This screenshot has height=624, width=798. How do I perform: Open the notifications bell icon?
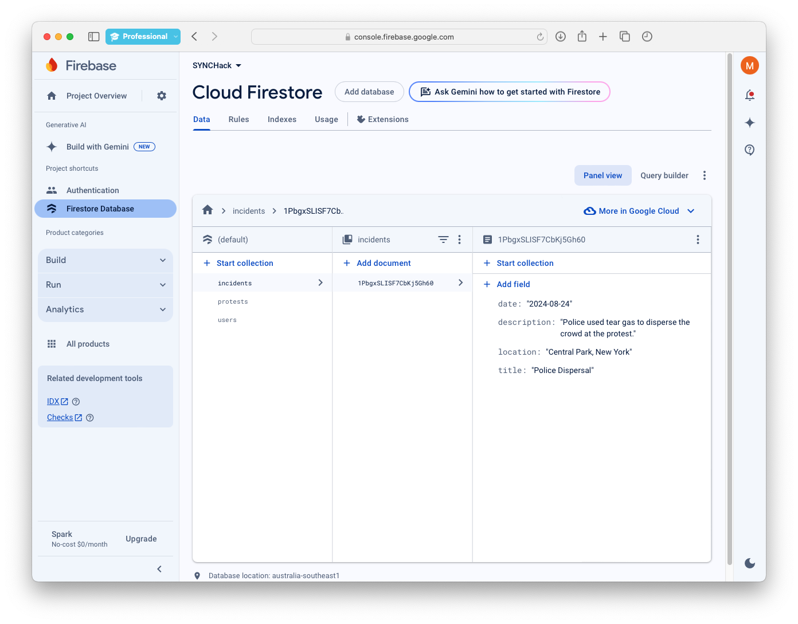click(x=750, y=95)
